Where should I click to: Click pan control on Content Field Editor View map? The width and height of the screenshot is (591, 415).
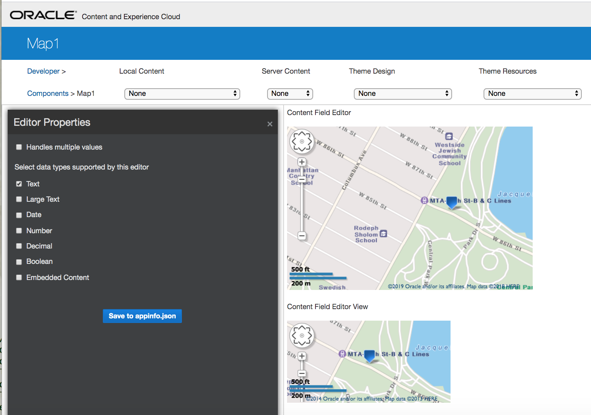point(302,336)
